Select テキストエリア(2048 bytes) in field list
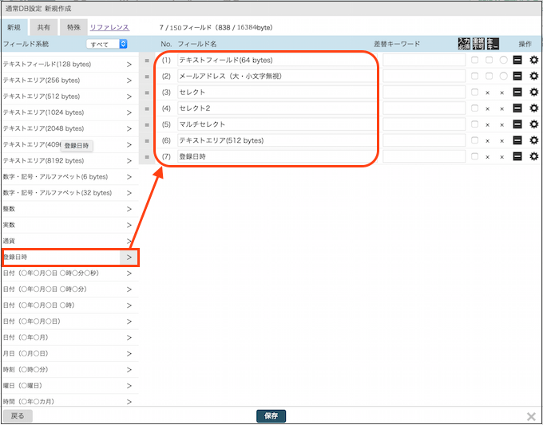Image resolution: width=543 pixels, height=425 pixels. [x=69, y=128]
